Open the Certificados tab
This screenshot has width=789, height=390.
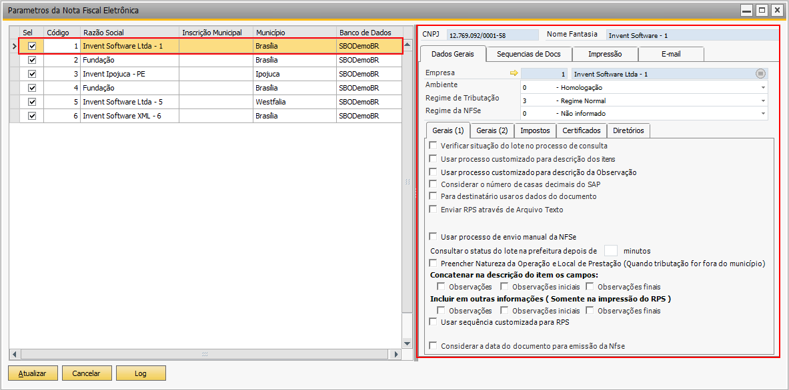click(581, 130)
